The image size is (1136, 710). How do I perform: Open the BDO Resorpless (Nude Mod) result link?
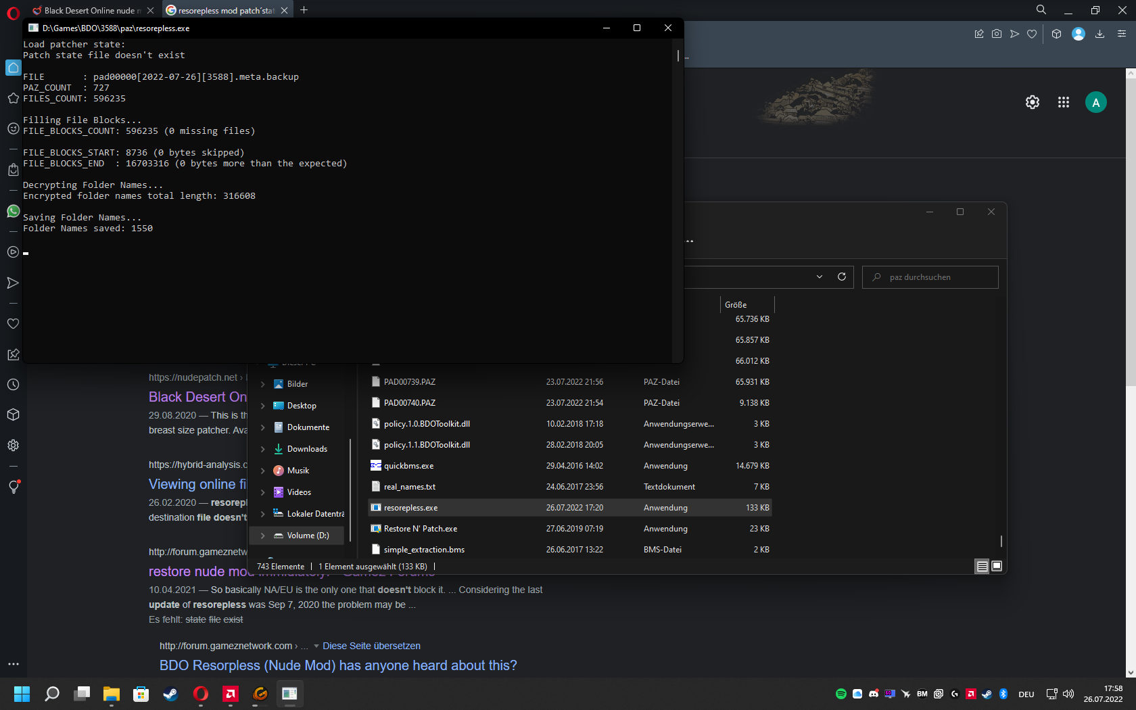[x=338, y=665]
